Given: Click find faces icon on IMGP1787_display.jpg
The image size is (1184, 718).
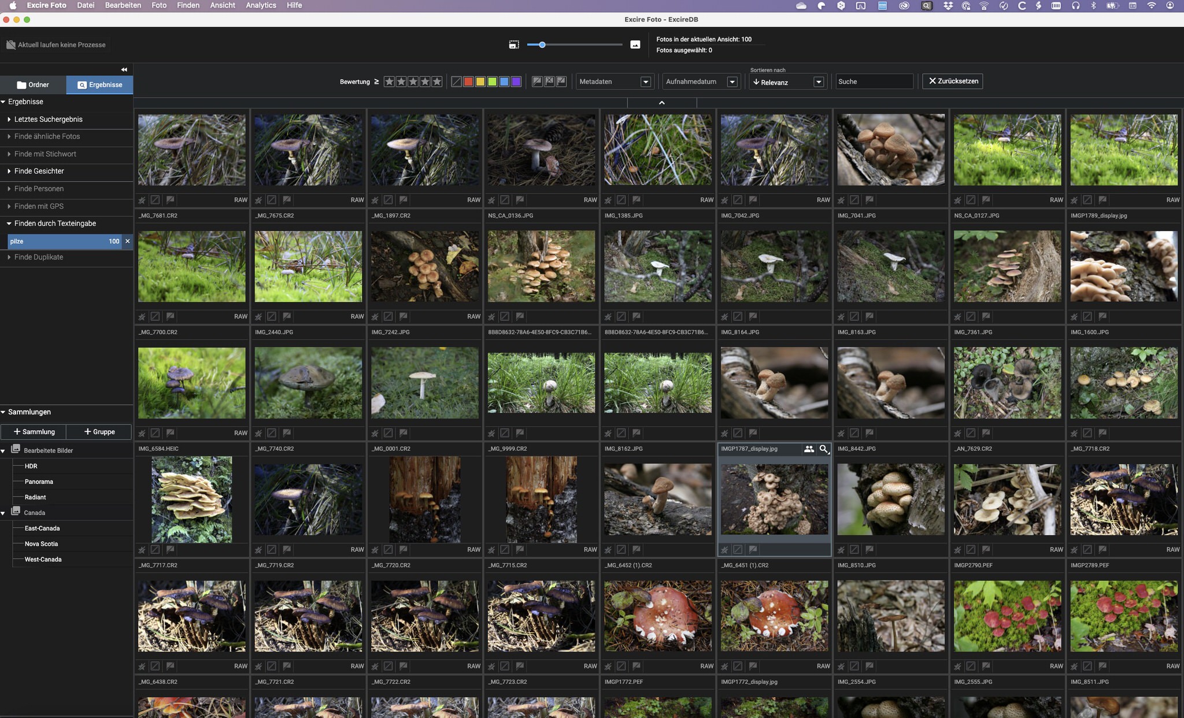Looking at the screenshot, I should 809,449.
